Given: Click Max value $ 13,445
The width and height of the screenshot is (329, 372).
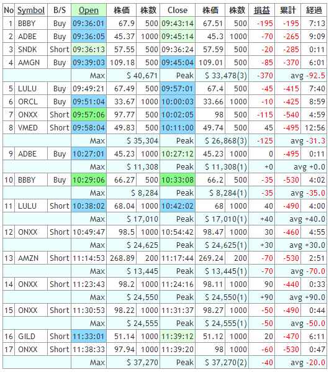Looking at the screenshot, I should point(142,271).
